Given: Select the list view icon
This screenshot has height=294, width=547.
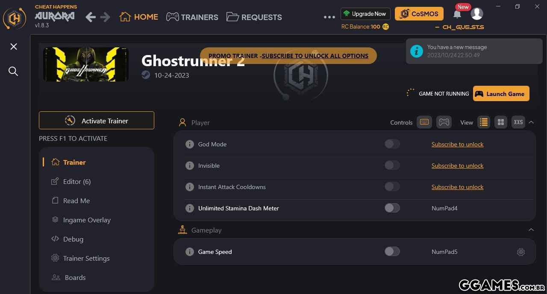Looking at the screenshot, I should coord(484,122).
